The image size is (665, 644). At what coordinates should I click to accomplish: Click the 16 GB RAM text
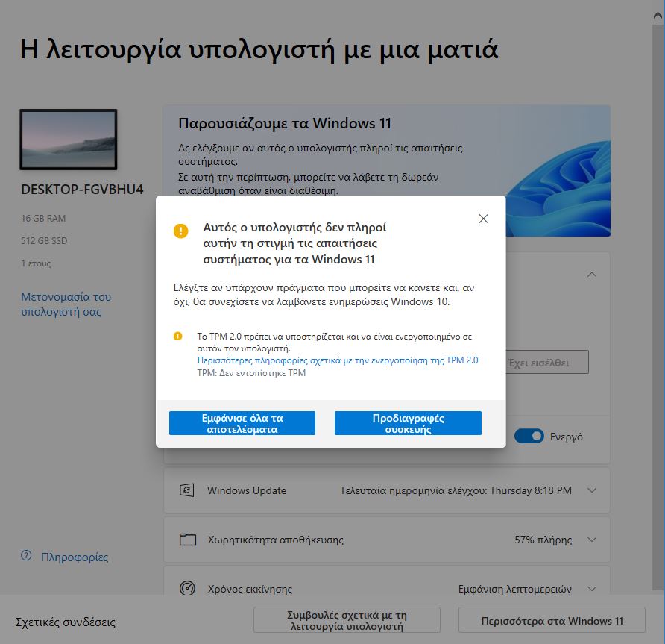[x=43, y=218]
